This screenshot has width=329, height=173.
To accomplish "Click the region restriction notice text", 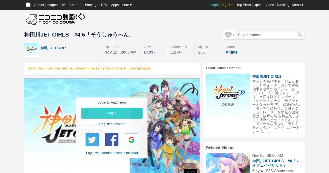I will pyautogui.click(x=90, y=68).
